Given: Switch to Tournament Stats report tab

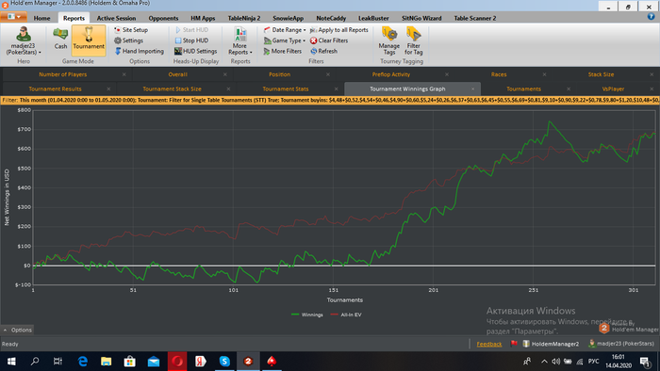Looking at the screenshot, I should (x=286, y=89).
